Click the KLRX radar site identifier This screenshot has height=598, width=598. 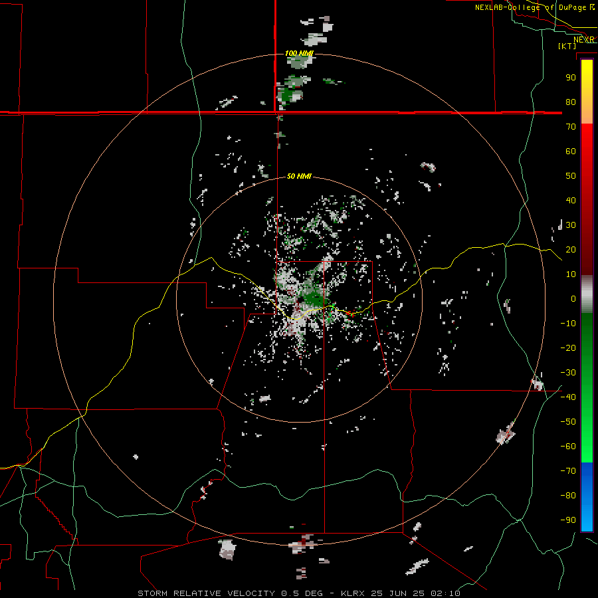coord(353,593)
